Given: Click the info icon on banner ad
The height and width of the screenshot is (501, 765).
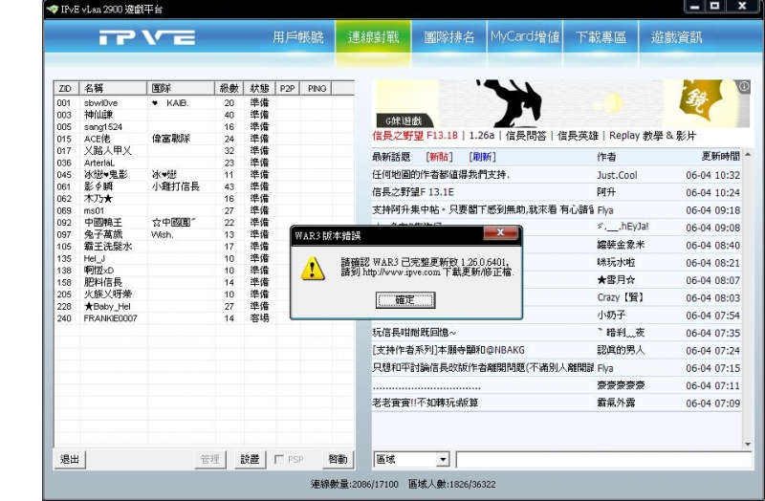Looking at the screenshot, I should tap(744, 86).
